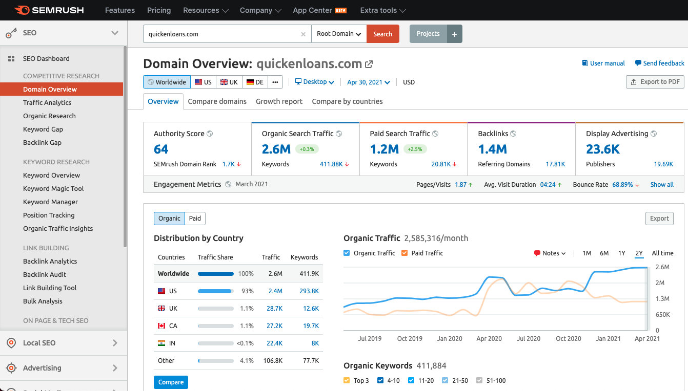
Task: Click the SEO Dashboard grid icon
Action: tap(11, 59)
